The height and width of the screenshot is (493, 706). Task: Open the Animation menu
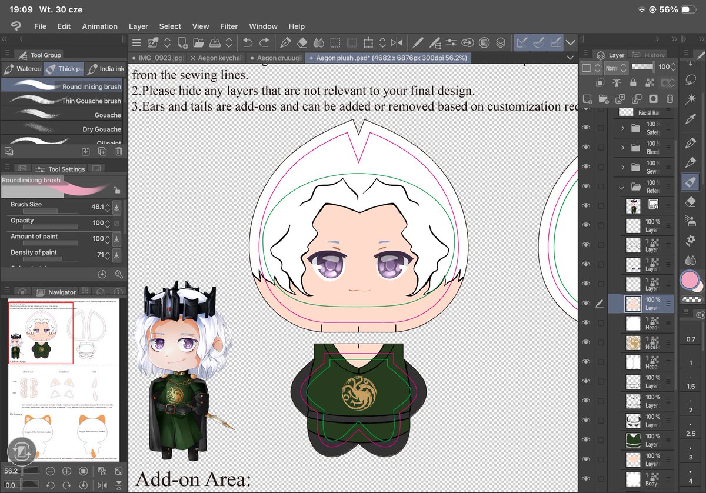coord(99,26)
